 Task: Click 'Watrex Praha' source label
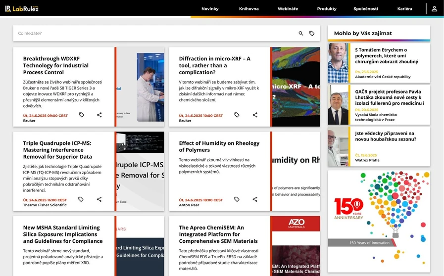pyautogui.click(x=367, y=160)
